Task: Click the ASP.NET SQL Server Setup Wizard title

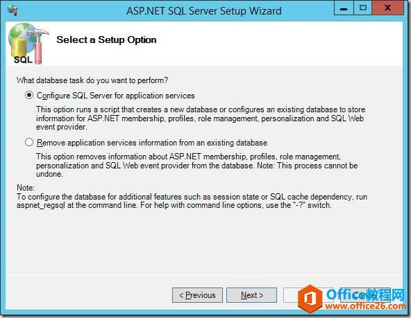Action: coord(204,11)
